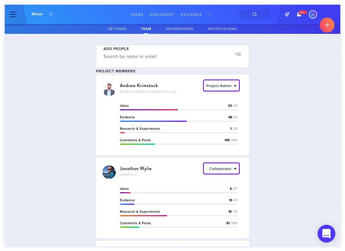Open the chat support widget

tap(326, 233)
